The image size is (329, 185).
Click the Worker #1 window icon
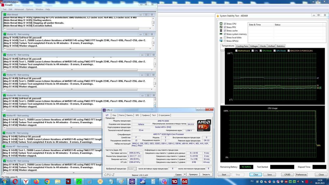(5, 34)
